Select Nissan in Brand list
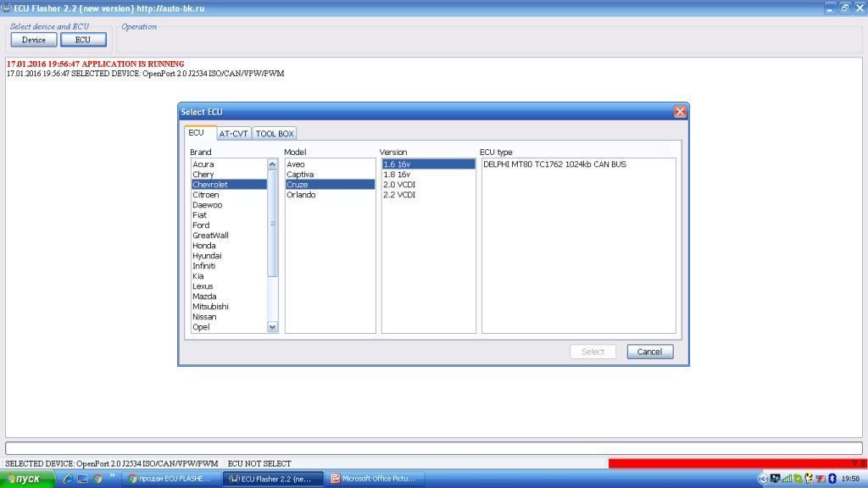This screenshot has width=868, height=488. tap(229, 317)
